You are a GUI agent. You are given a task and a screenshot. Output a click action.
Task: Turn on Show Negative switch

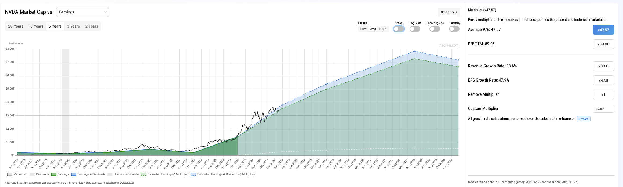[x=435, y=29]
